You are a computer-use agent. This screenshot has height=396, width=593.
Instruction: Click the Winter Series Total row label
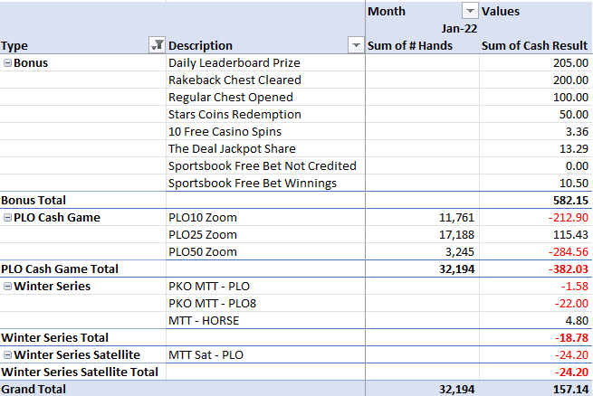point(55,337)
